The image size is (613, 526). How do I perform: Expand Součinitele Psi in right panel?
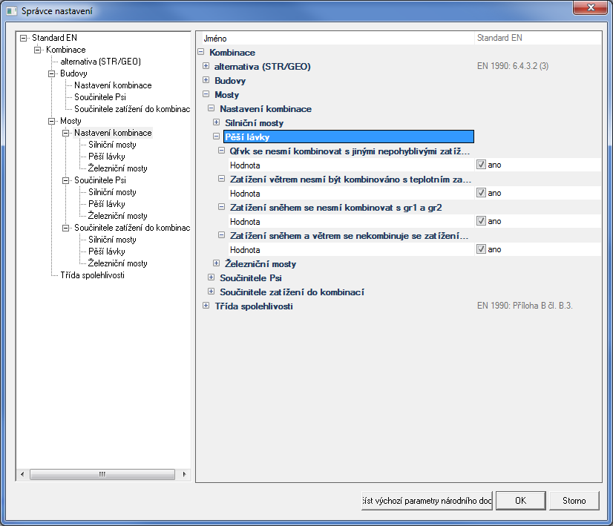pos(211,277)
